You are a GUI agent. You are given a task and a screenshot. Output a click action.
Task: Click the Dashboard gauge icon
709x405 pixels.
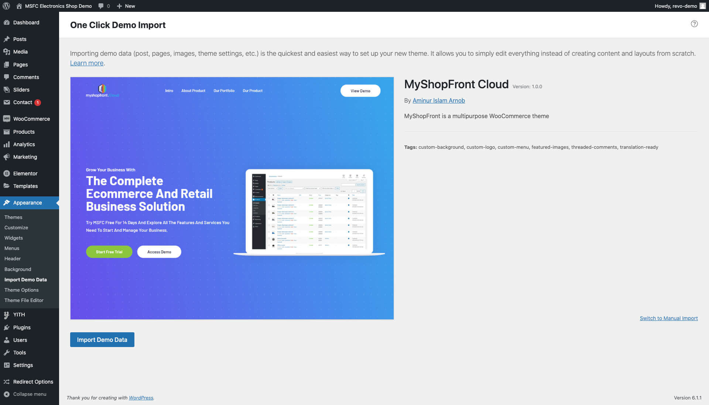tap(7, 23)
